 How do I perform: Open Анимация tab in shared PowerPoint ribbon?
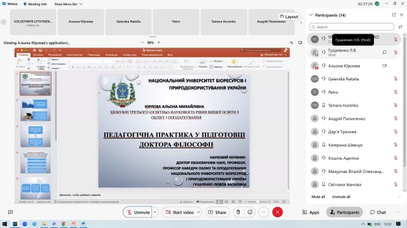111,55
